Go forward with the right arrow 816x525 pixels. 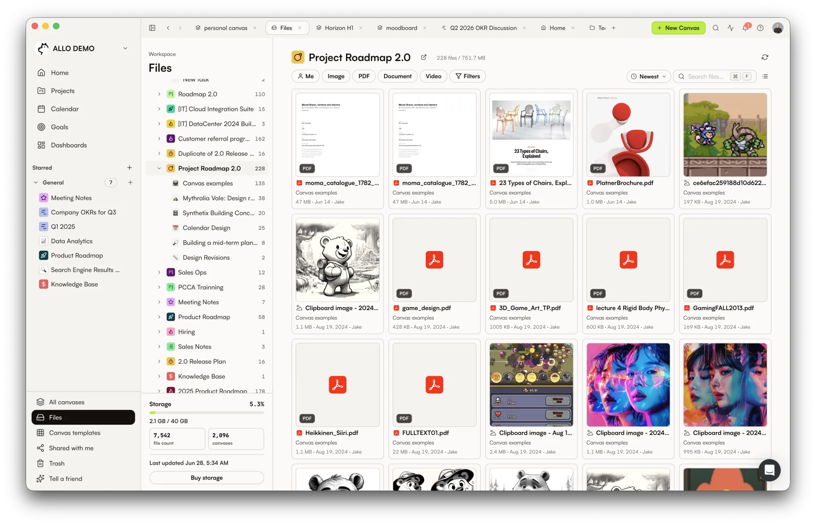180,28
